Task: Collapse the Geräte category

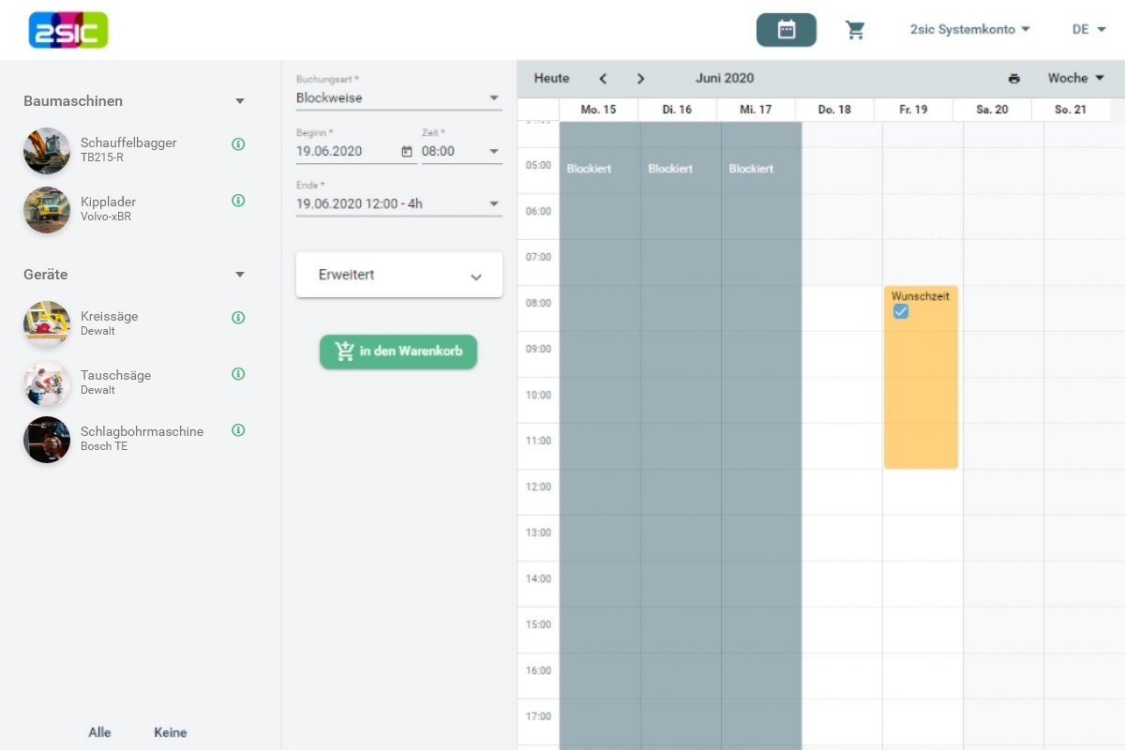Action: (x=240, y=275)
